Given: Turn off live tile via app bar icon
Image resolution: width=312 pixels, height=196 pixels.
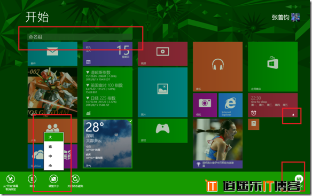Looking at the screenshot, I should [75, 179].
